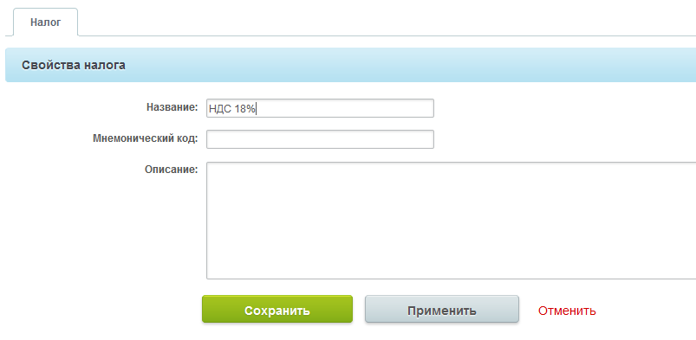Click the Свойства налога section header
Image resolution: width=696 pixels, height=340 pixels.
[x=351, y=65]
